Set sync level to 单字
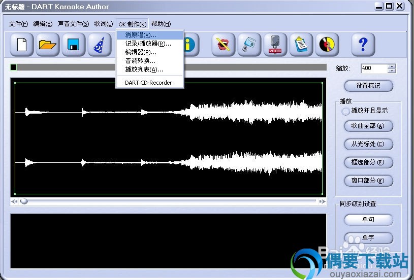414x280 pixels. (x=368, y=238)
